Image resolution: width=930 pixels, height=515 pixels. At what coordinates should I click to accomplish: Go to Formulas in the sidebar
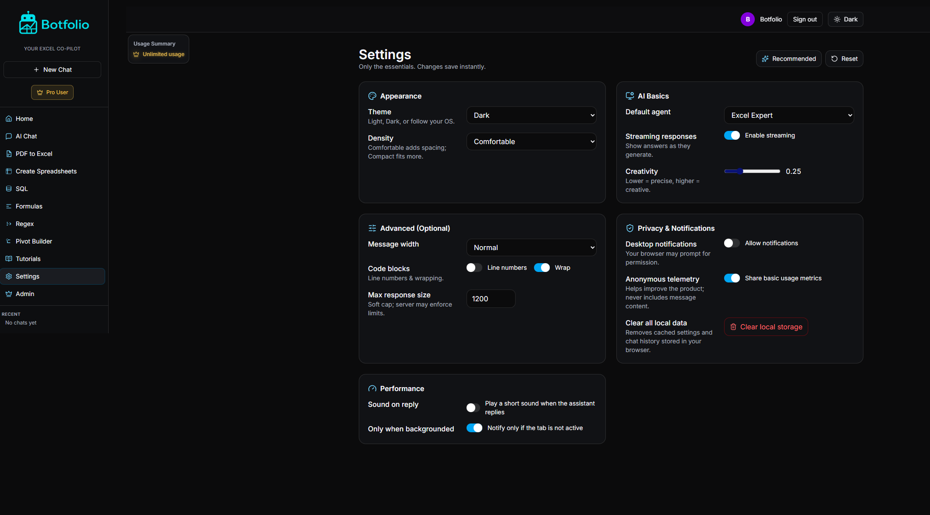(29, 206)
